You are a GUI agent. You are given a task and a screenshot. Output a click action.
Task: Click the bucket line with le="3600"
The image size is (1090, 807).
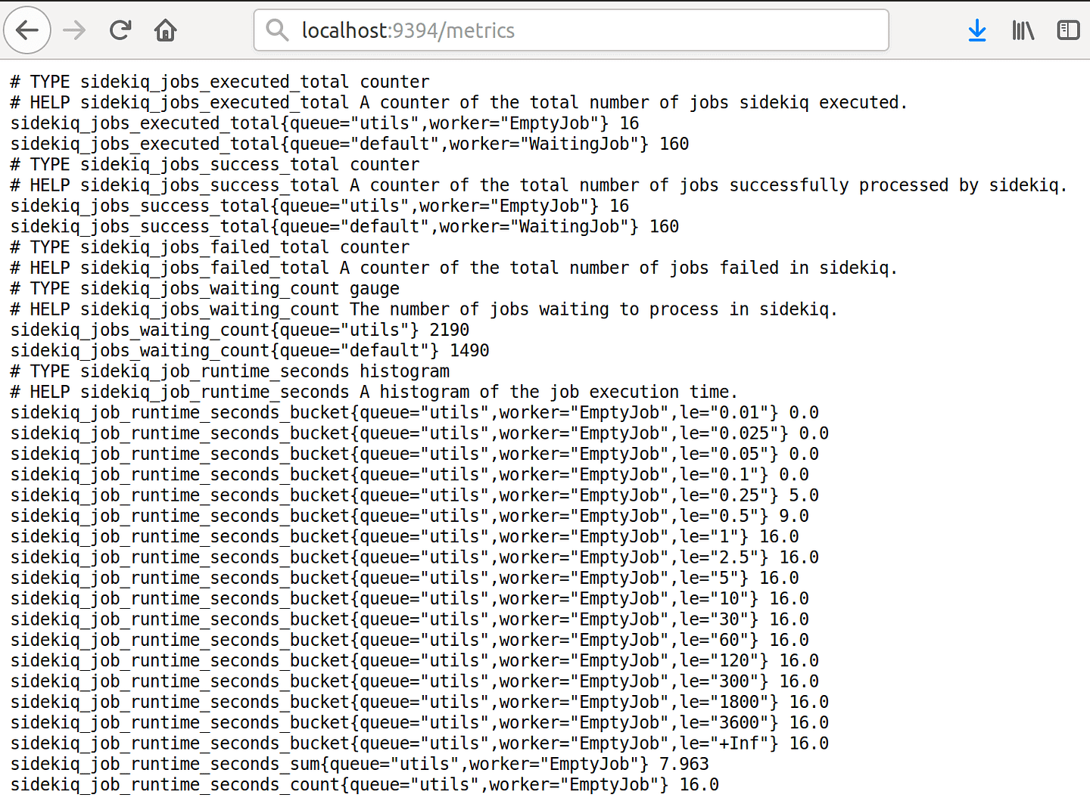coord(419,722)
